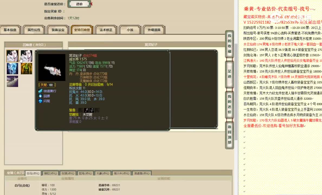The width and height of the screenshot is (322, 195).
Task: Click the 江枫渔火 listing in document
Action: click(283, 61)
